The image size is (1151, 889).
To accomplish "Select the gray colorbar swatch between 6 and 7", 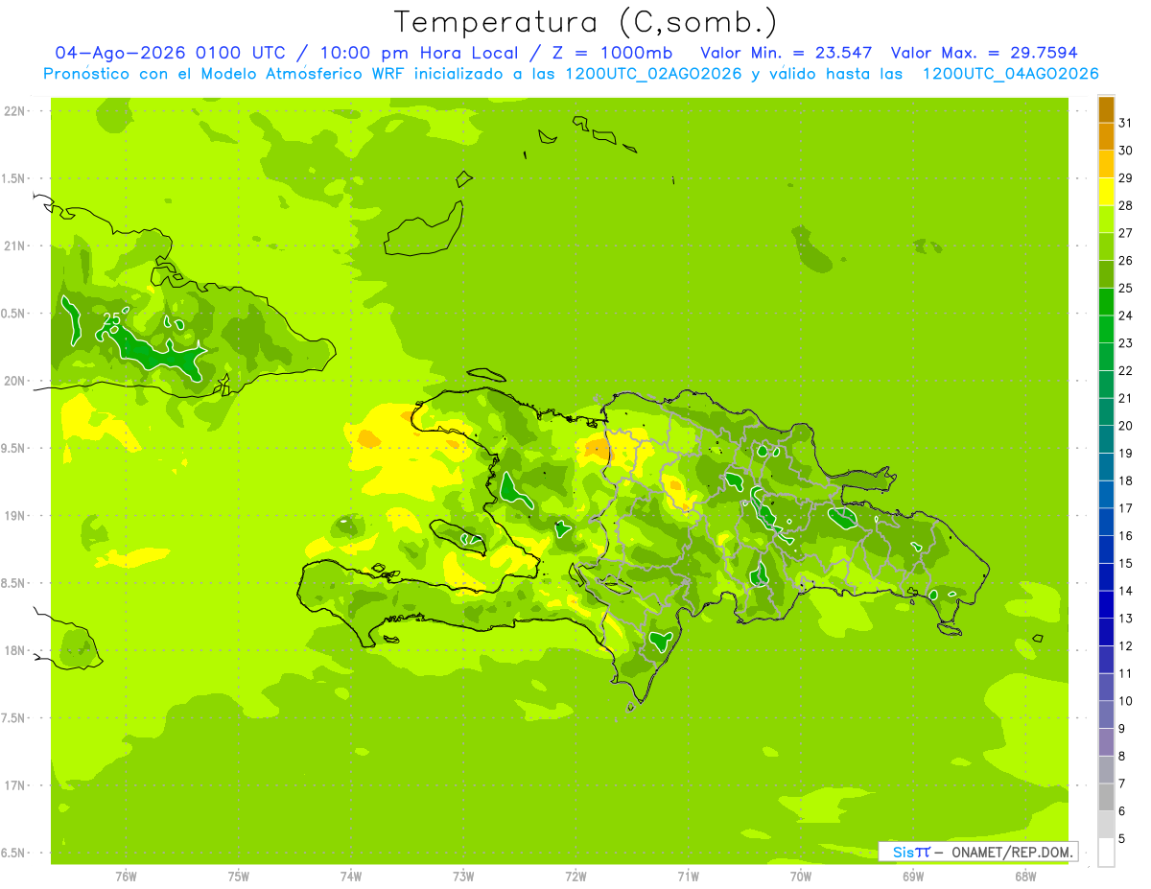I will pos(1106,797).
